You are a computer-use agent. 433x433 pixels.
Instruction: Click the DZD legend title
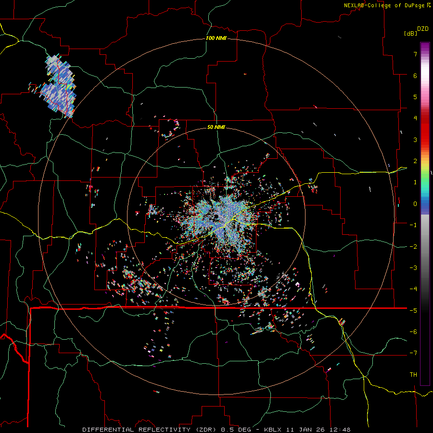423,29
